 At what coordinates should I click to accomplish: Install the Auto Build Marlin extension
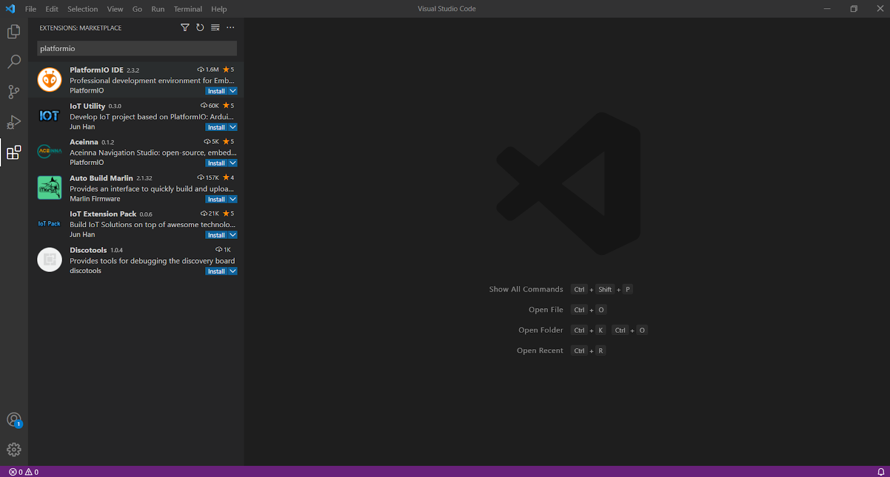tap(216, 199)
